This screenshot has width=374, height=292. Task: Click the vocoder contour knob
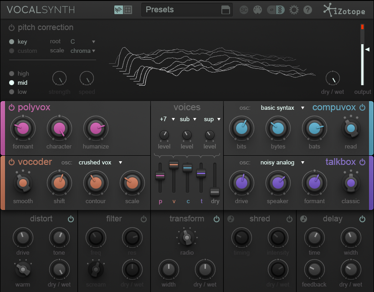click(x=96, y=183)
